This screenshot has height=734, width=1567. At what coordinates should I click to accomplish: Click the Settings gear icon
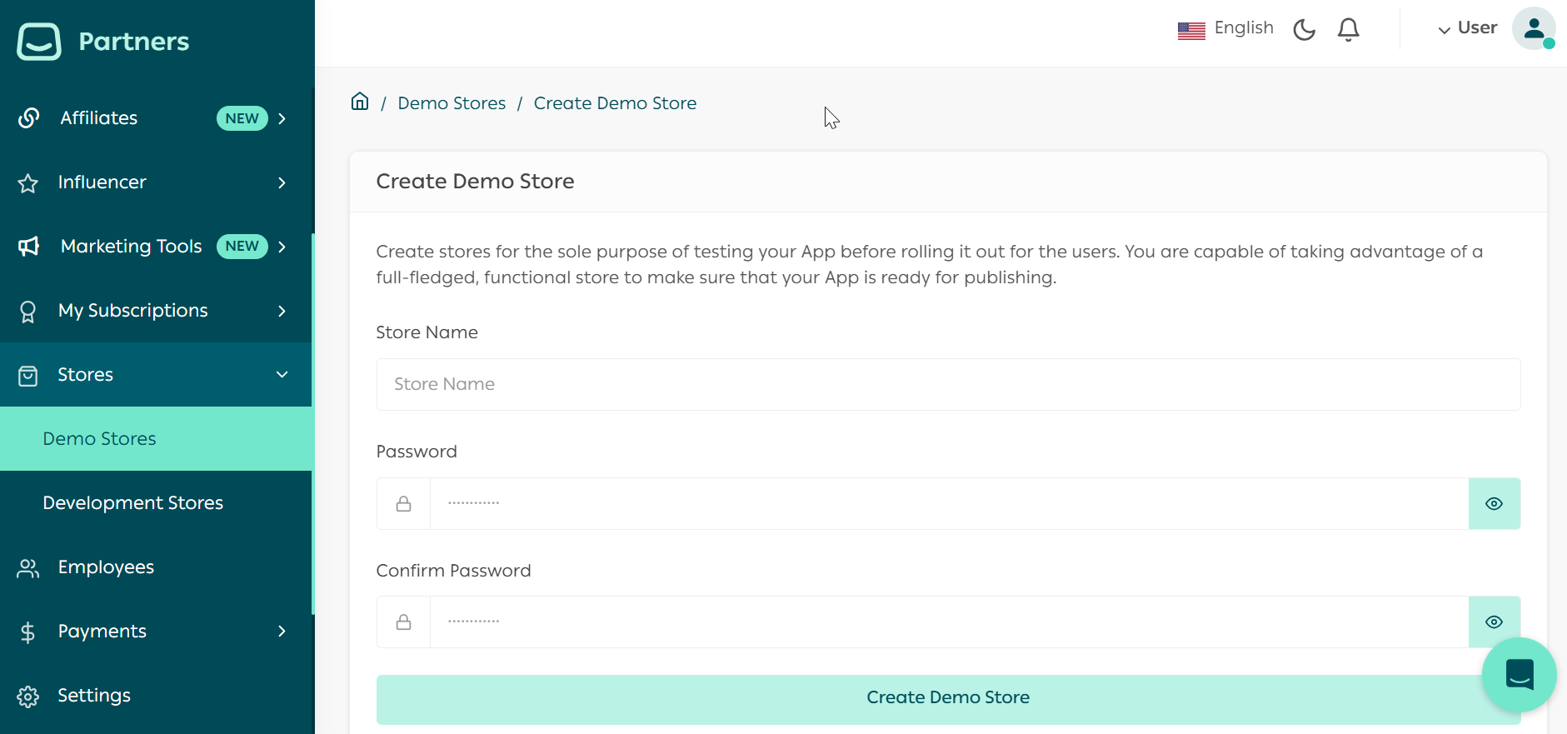(x=28, y=697)
